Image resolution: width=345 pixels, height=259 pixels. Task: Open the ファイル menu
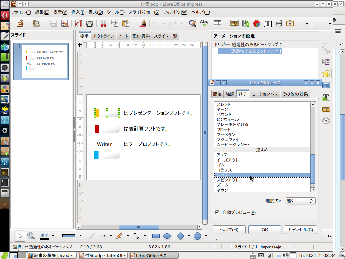(x=21, y=12)
